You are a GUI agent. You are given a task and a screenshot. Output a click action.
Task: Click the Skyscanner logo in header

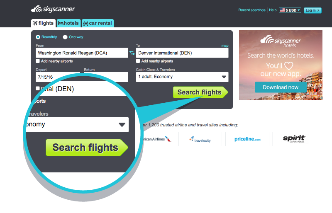(53, 9)
